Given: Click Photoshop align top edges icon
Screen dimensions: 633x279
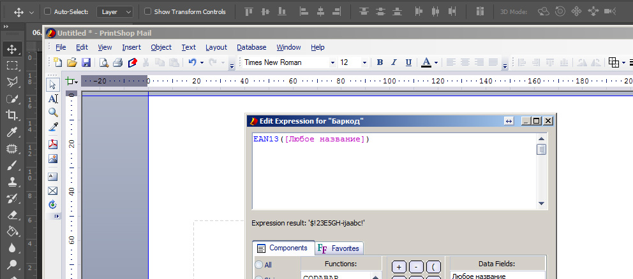Looking at the screenshot, I should coord(249,11).
